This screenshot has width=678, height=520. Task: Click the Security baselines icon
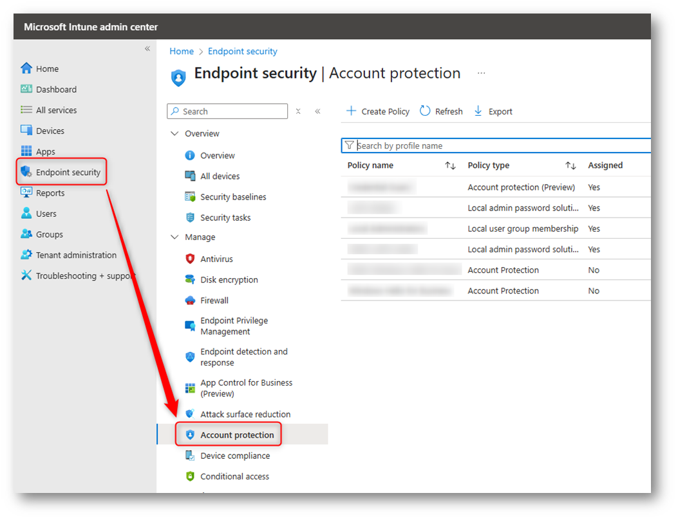coord(190,197)
